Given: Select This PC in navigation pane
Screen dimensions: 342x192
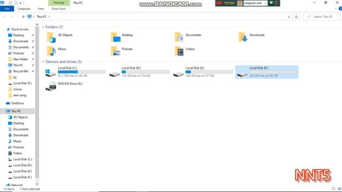Looking at the screenshot, I should (x=16, y=111).
